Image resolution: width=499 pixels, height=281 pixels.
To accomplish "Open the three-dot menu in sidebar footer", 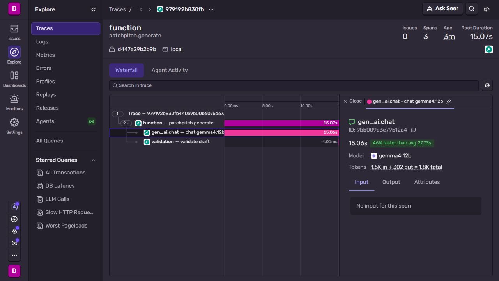I will pyautogui.click(x=14, y=255).
